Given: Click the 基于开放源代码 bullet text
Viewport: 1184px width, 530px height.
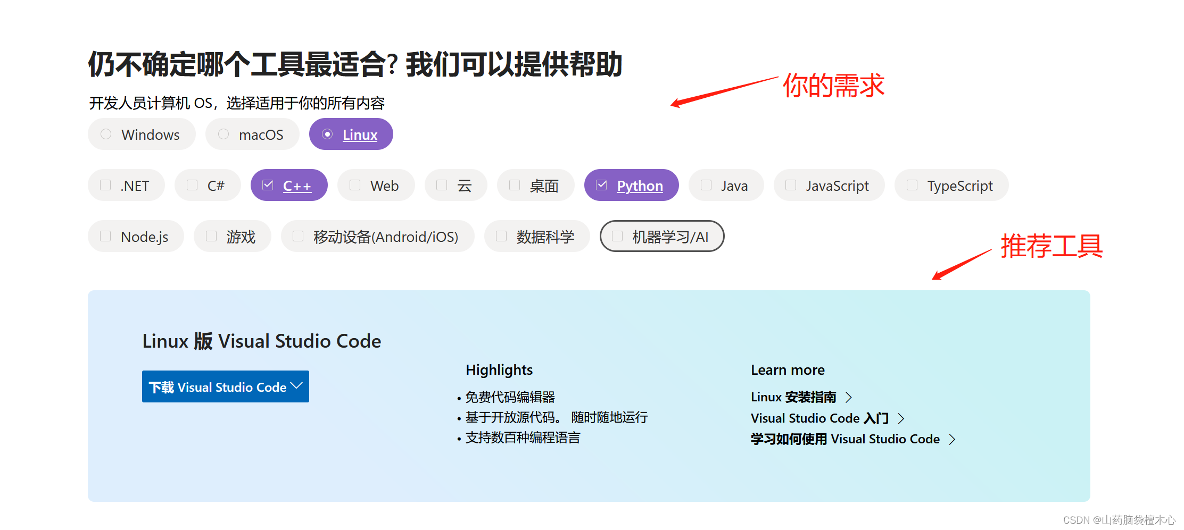Looking at the screenshot, I should [x=556, y=417].
